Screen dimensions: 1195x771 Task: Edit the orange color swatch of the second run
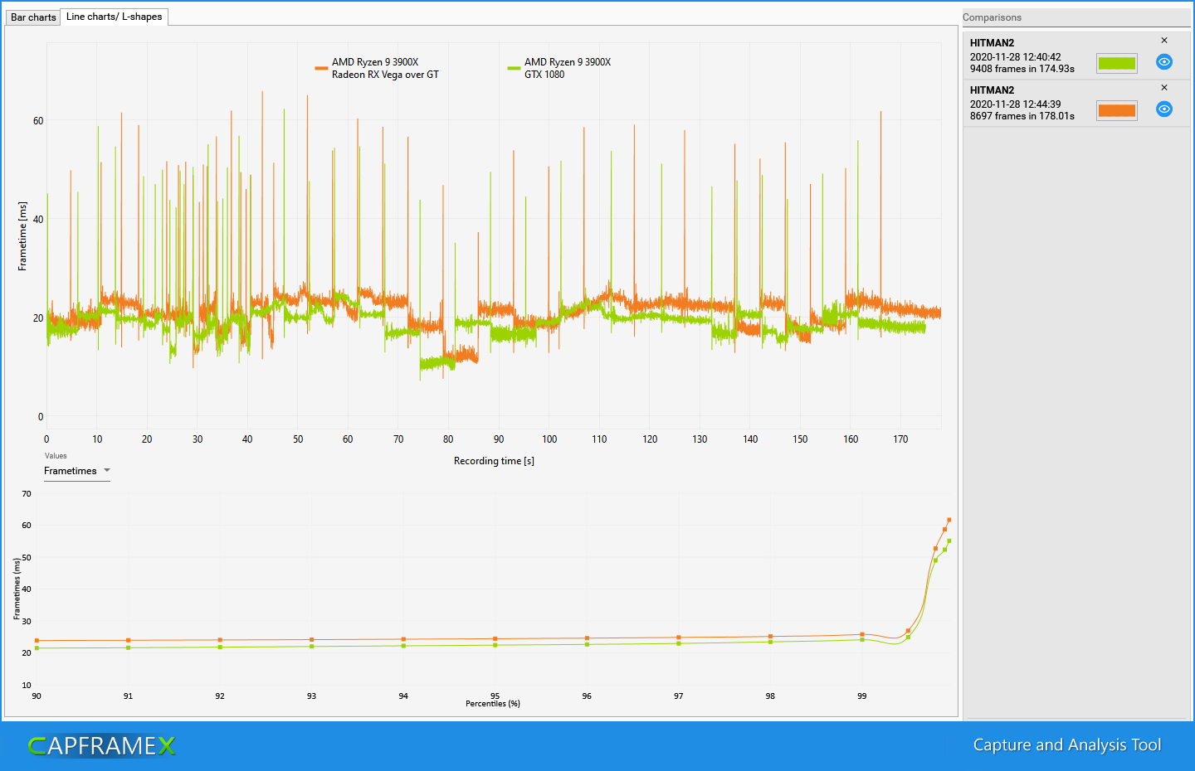[1116, 109]
